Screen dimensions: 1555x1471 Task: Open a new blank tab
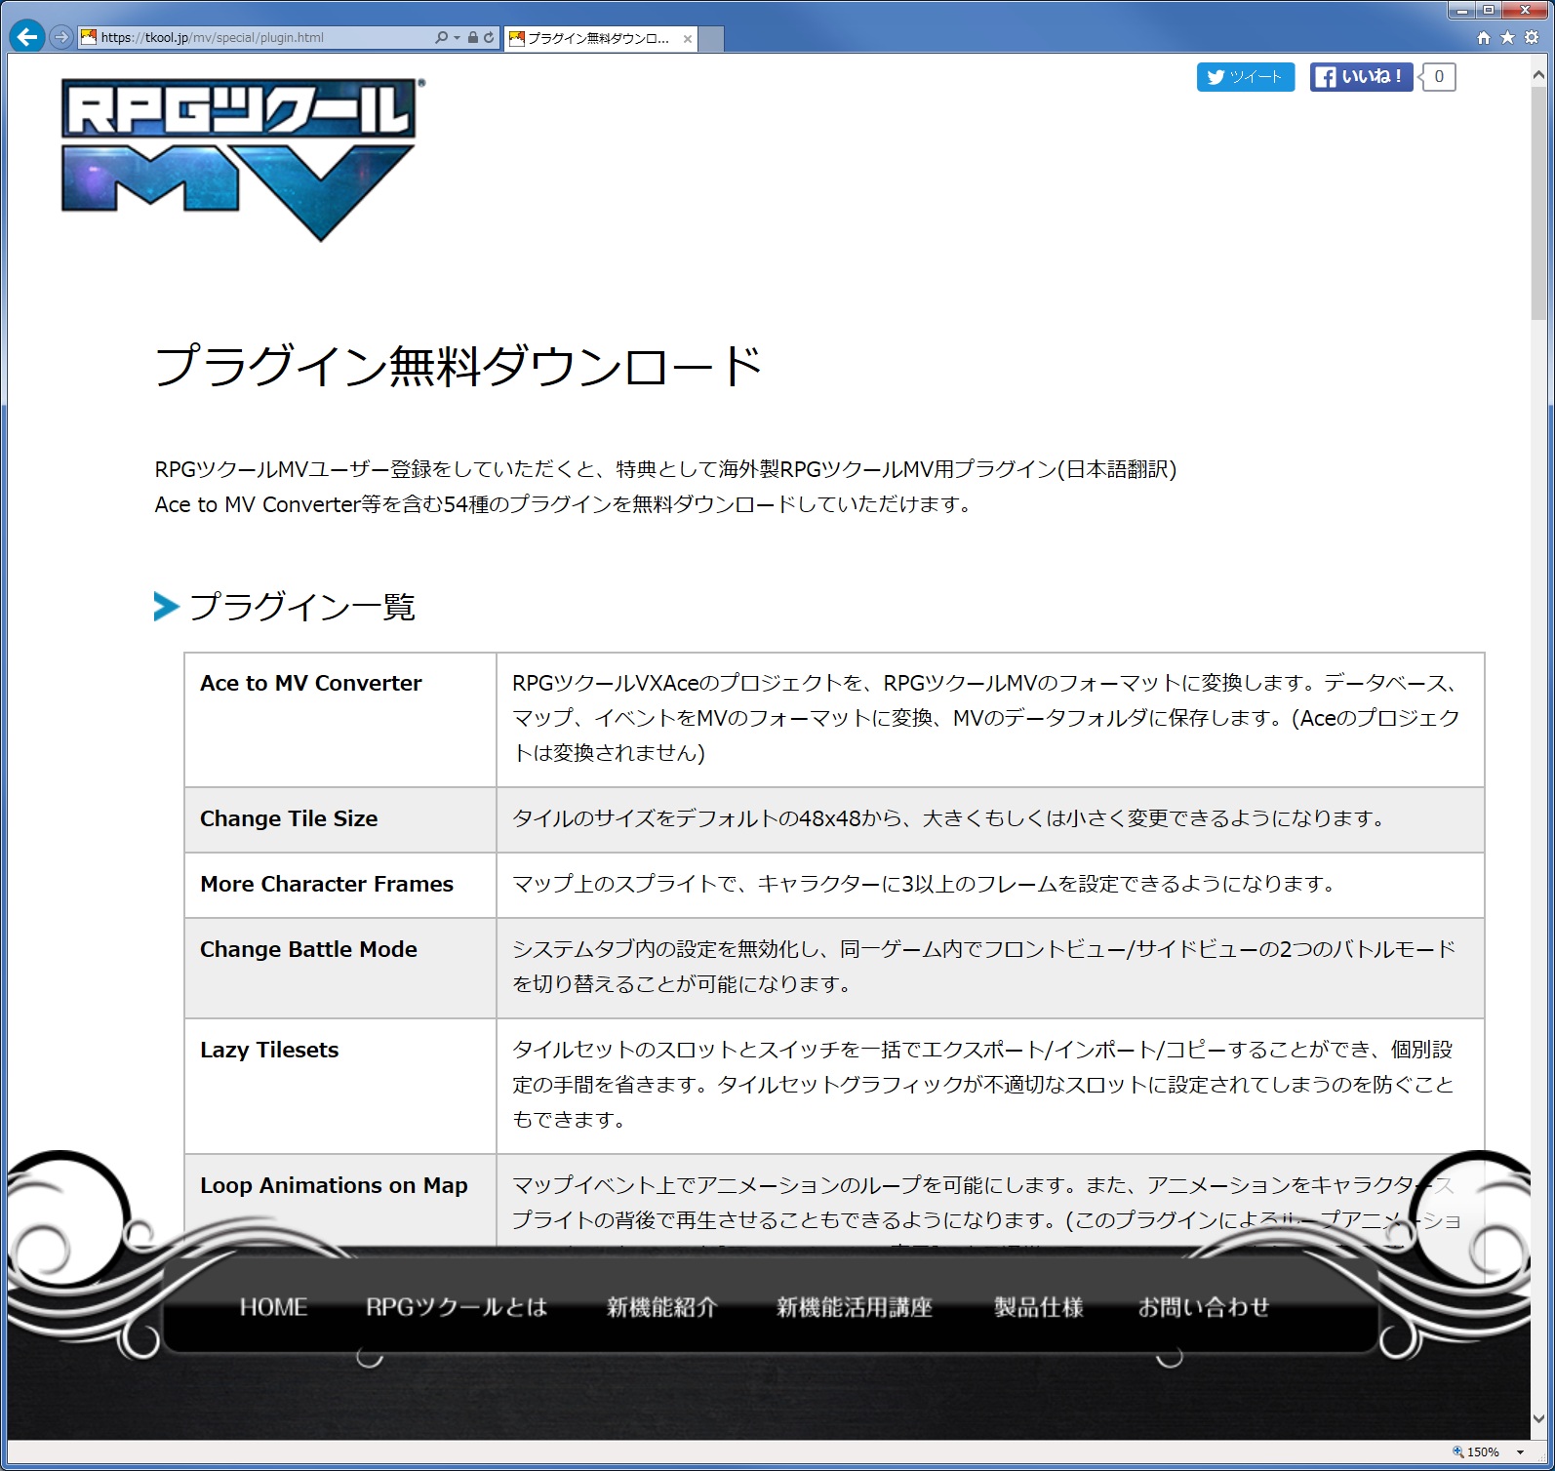[711, 39]
